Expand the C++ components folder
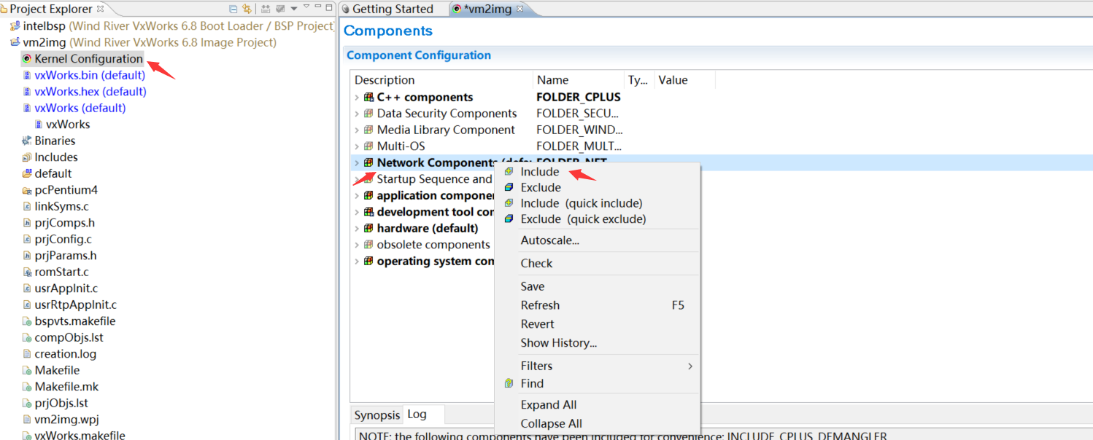The width and height of the screenshot is (1093, 440). [357, 97]
